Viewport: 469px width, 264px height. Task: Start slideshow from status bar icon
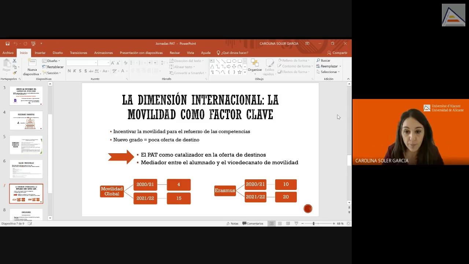pyautogui.click(x=296, y=224)
